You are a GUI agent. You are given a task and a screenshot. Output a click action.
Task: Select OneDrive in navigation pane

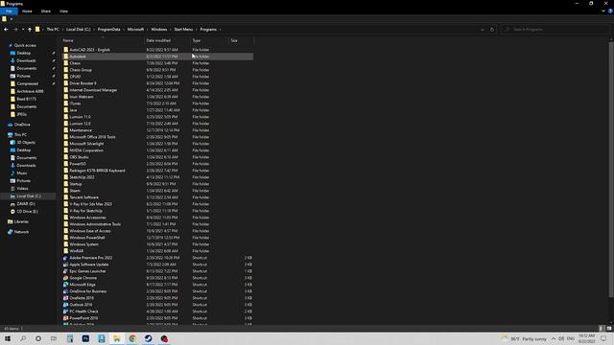[x=22, y=125]
